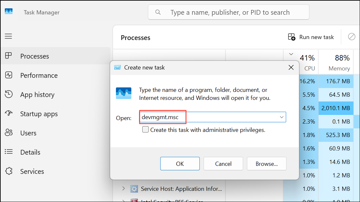
Task: Click the Users sidebar icon
Action: (x=9, y=133)
